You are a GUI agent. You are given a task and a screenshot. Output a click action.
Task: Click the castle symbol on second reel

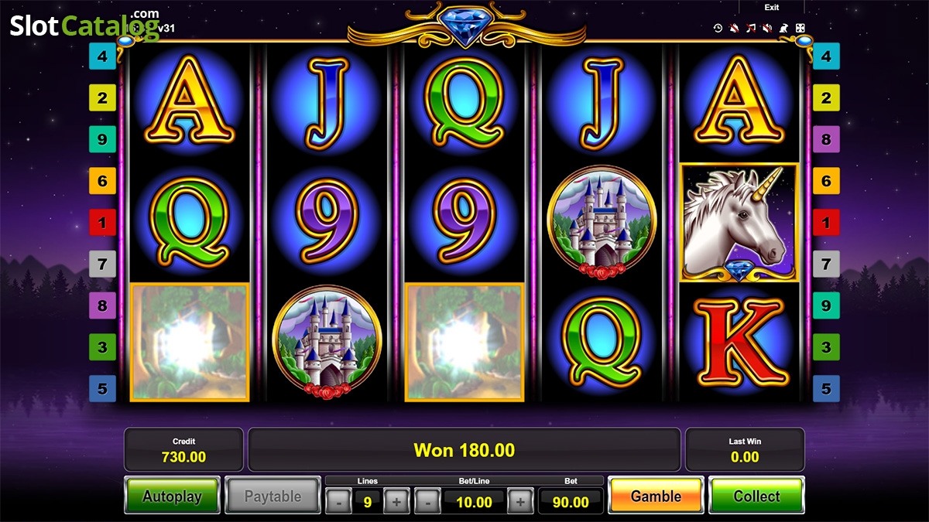point(327,342)
